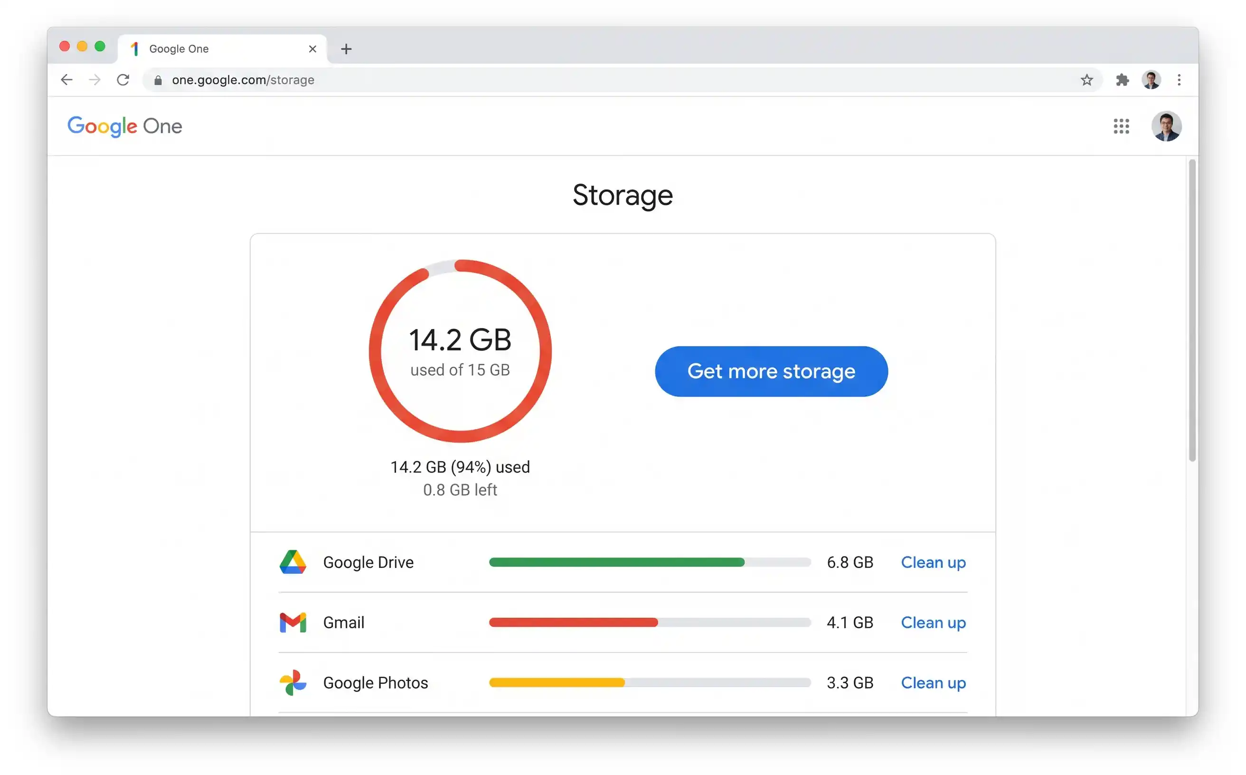The image size is (1246, 775).
Task: Click the browser forward arrow
Action: [94, 80]
